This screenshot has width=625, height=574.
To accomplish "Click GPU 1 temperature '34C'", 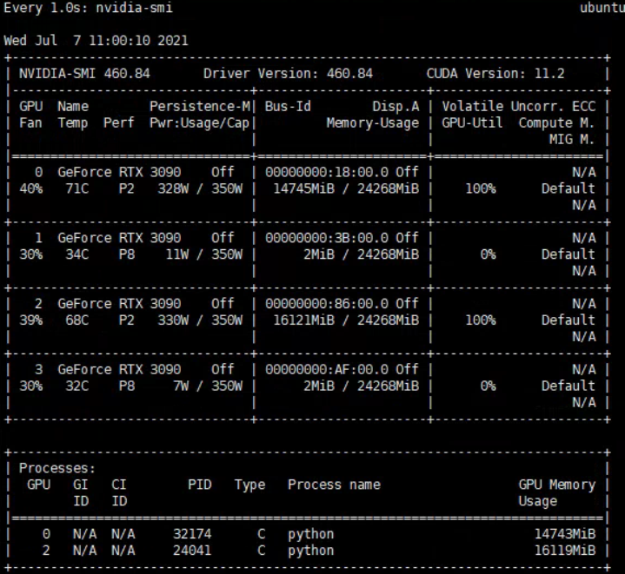I will click(x=76, y=254).
